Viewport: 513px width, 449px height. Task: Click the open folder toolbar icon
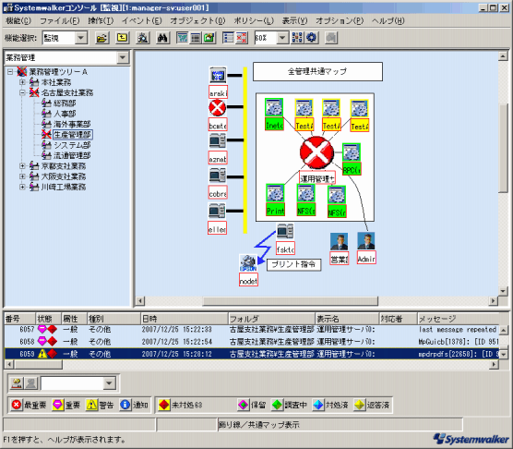pyautogui.click(x=102, y=38)
